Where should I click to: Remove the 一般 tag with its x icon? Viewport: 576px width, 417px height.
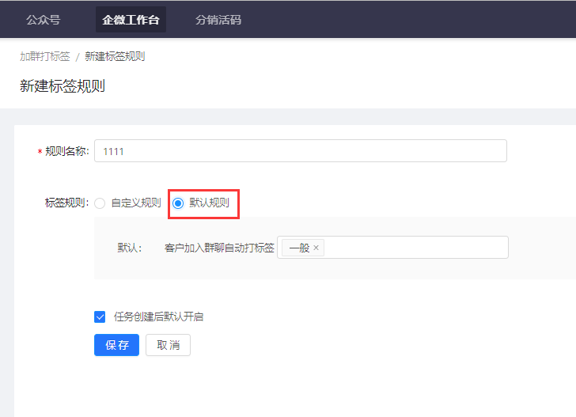click(316, 248)
